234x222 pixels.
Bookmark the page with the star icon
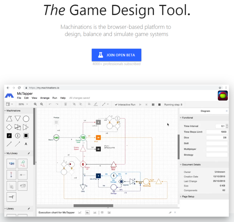click(x=220, y=88)
